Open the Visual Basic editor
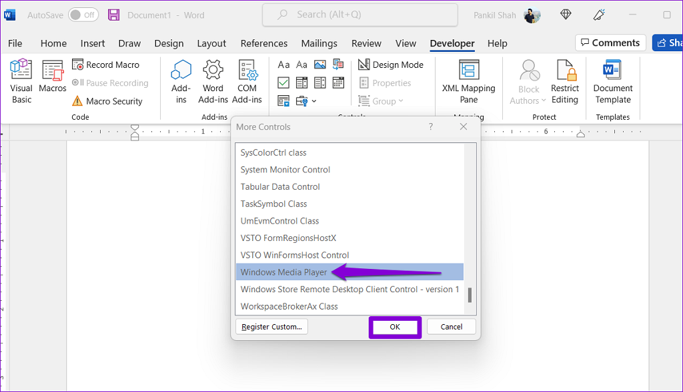 [21, 81]
